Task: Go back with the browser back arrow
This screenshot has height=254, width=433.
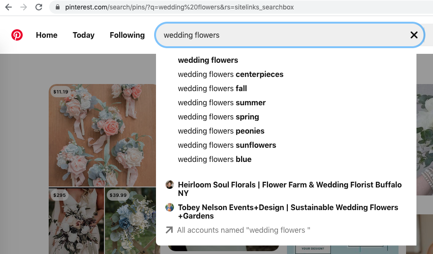Action: coord(9,7)
